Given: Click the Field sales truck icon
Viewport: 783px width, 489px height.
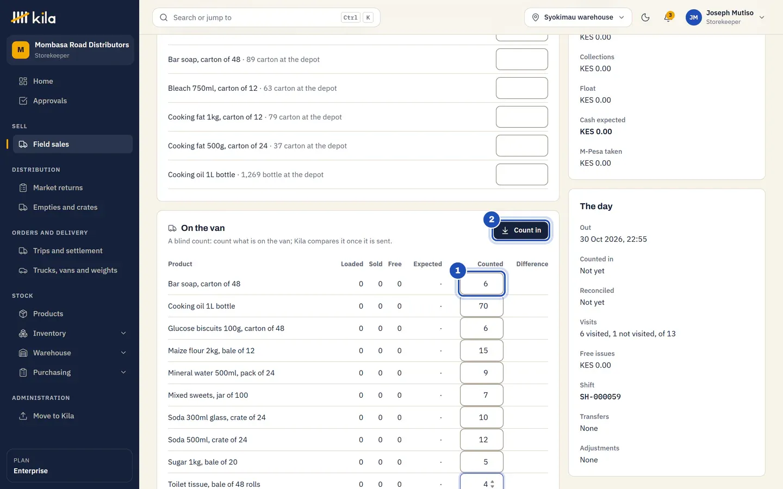Looking at the screenshot, I should pos(23,144).
